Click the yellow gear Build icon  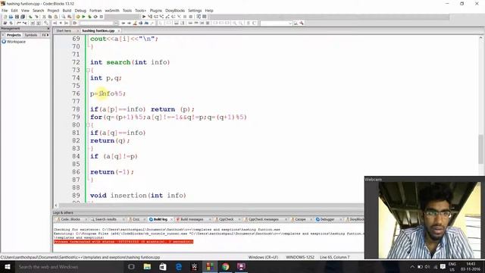coord(78,17)
